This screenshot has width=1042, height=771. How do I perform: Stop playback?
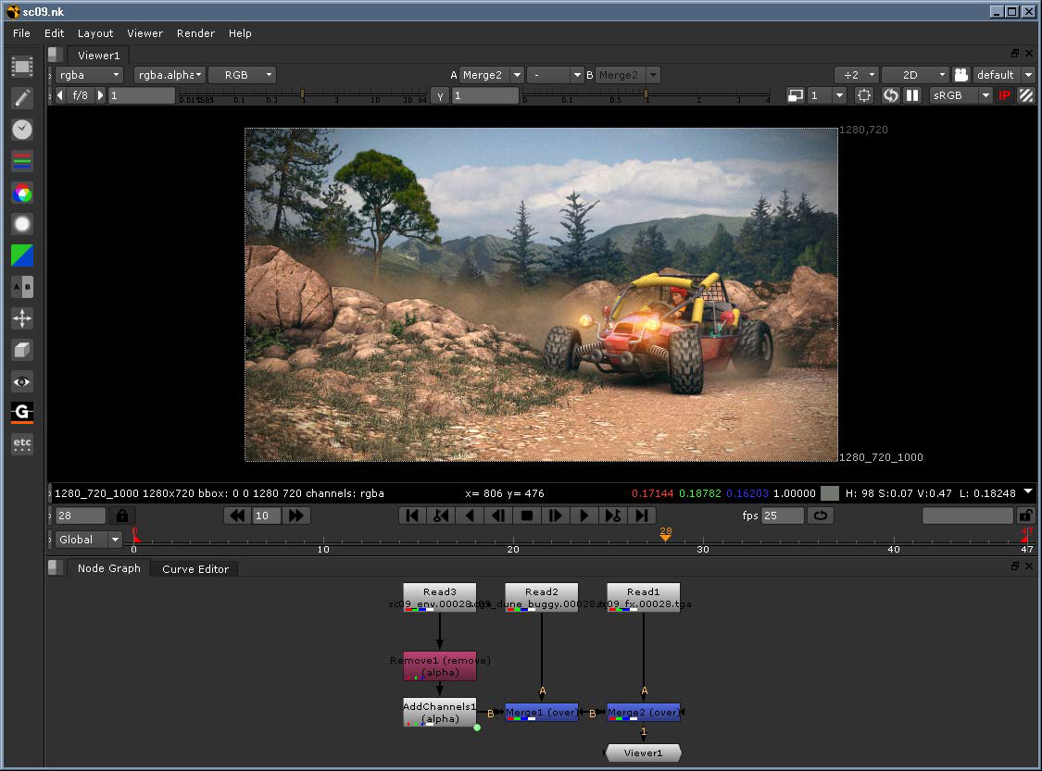point(527,516)
